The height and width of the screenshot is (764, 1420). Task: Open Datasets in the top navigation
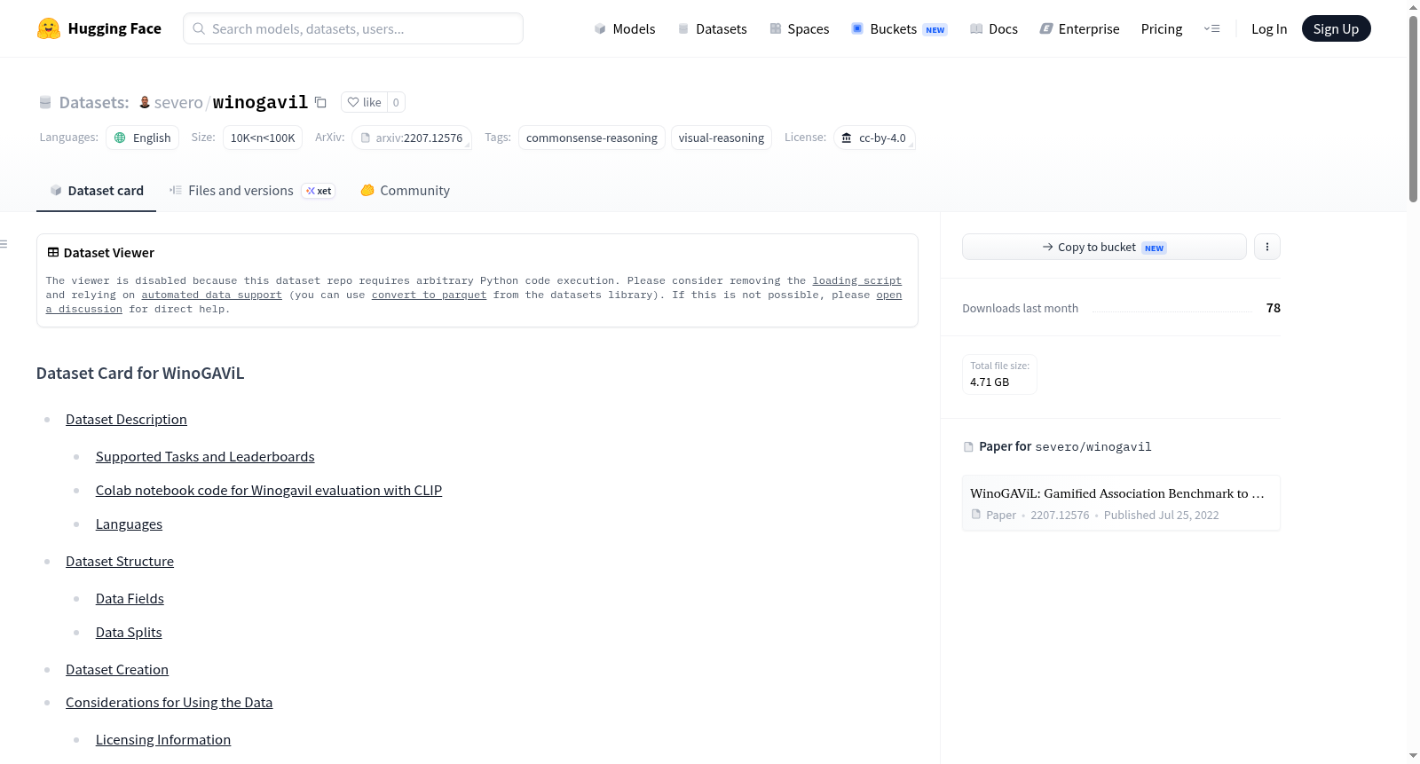click(x=712, y=28)
